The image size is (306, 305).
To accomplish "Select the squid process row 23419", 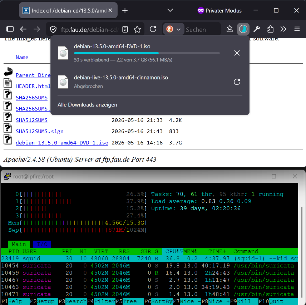I will pyautogui.click(x=149, y=259).
